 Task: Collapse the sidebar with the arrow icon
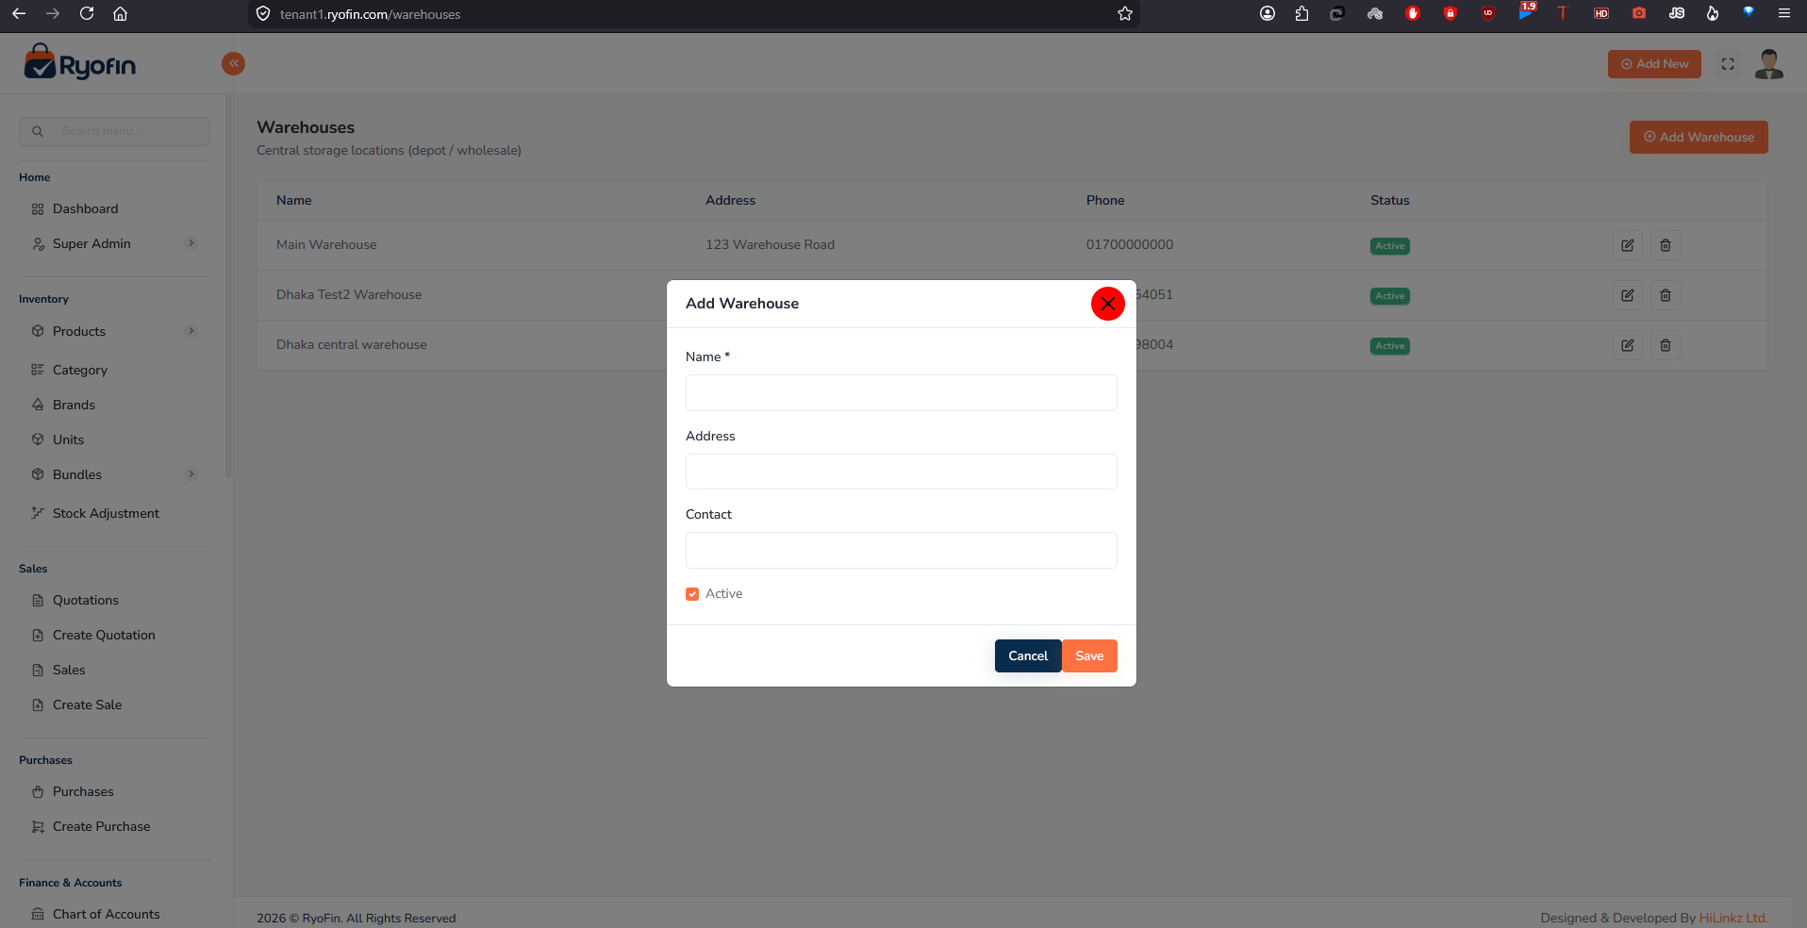click(233, 63)
